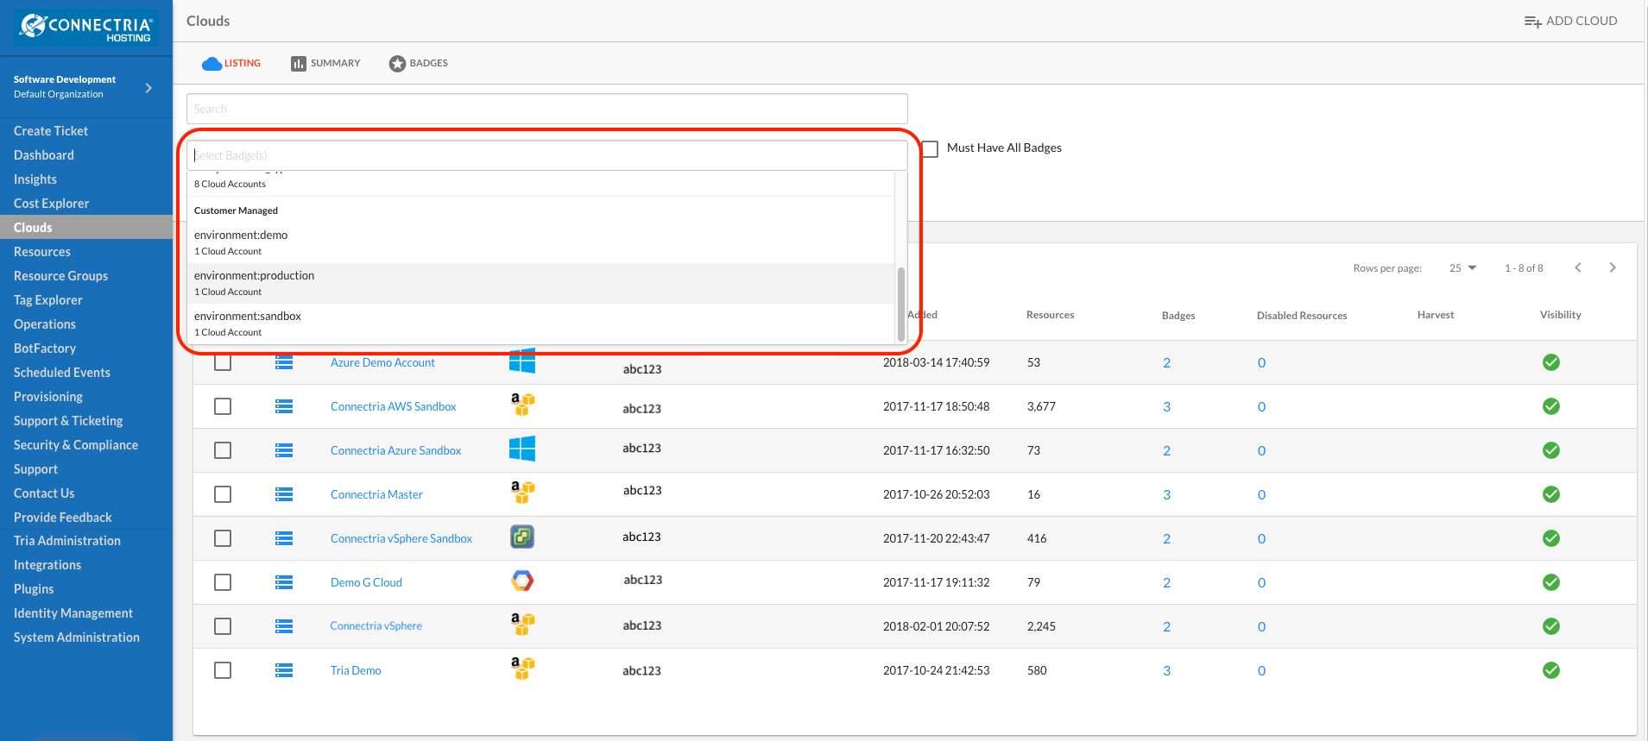Screen dimensions: 1648x741
Task: Click the Add Cloud list-plus icon
Action: tap(1533, 22)
